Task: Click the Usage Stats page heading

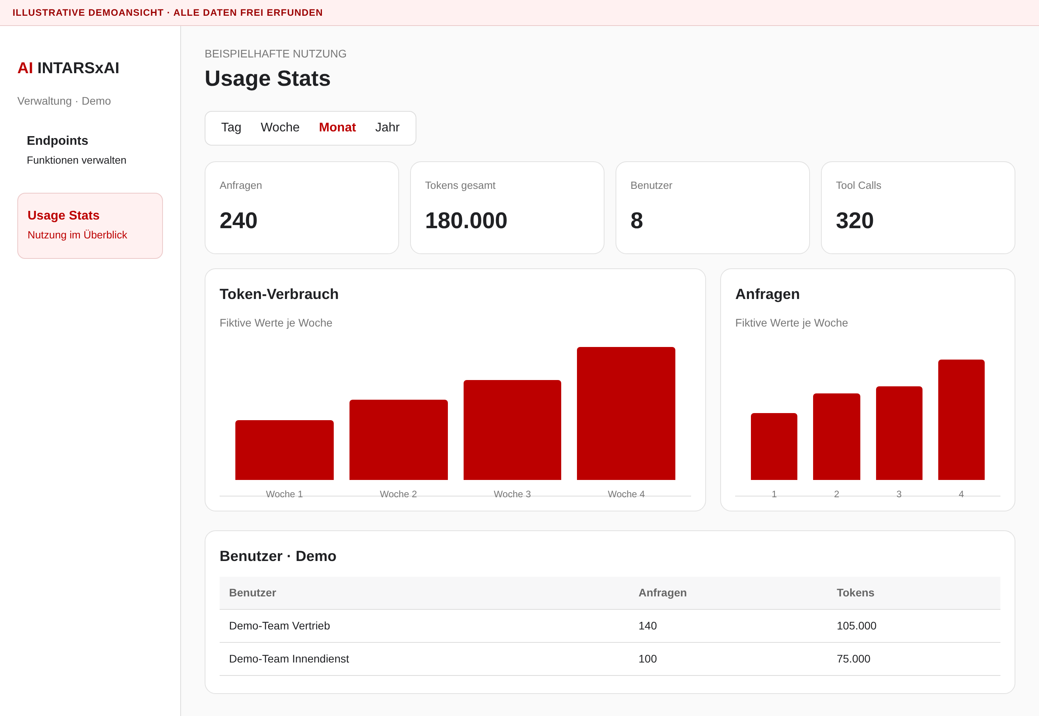Action: point(268,79)
